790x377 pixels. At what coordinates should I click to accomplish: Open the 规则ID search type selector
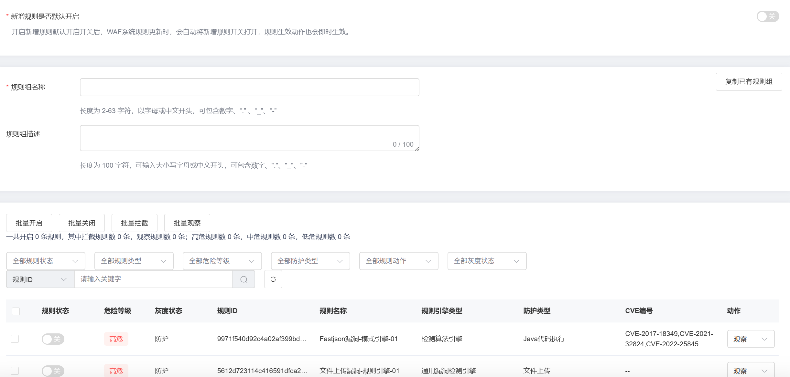40,279
